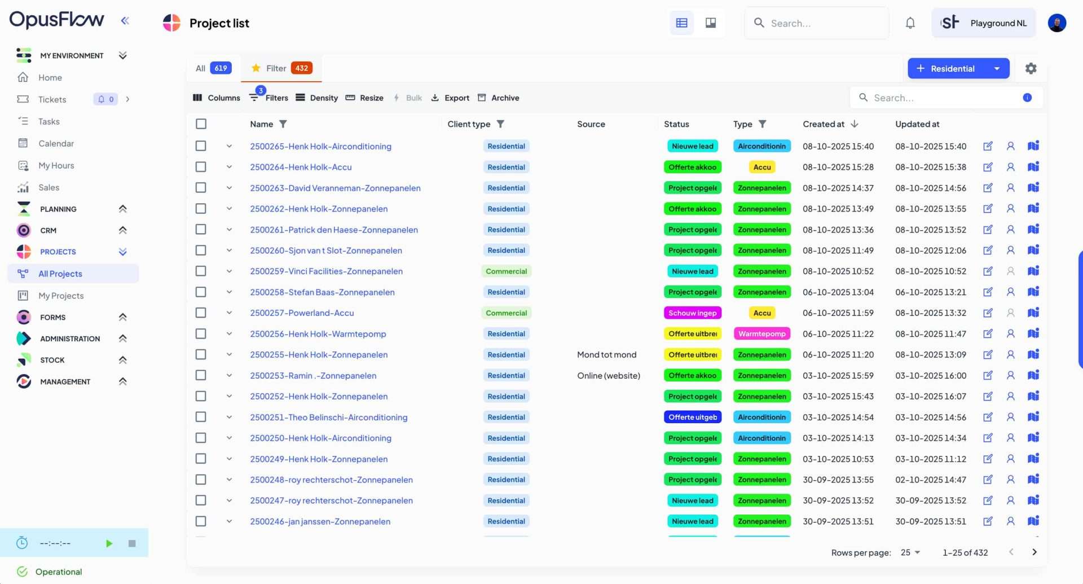
Task: Open Rows per page dropdown
Action: click(910, 552)
